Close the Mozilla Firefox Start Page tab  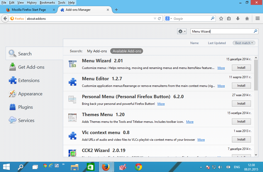coord(54,10)
